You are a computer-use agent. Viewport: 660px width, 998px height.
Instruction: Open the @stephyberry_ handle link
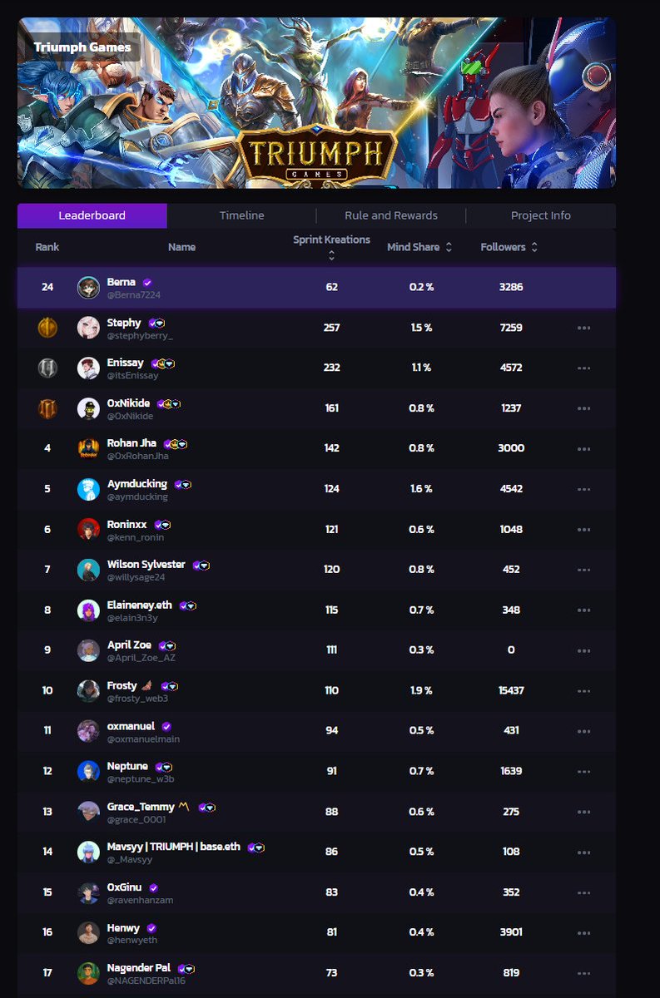pyautogui.click(x=140, y=336)
